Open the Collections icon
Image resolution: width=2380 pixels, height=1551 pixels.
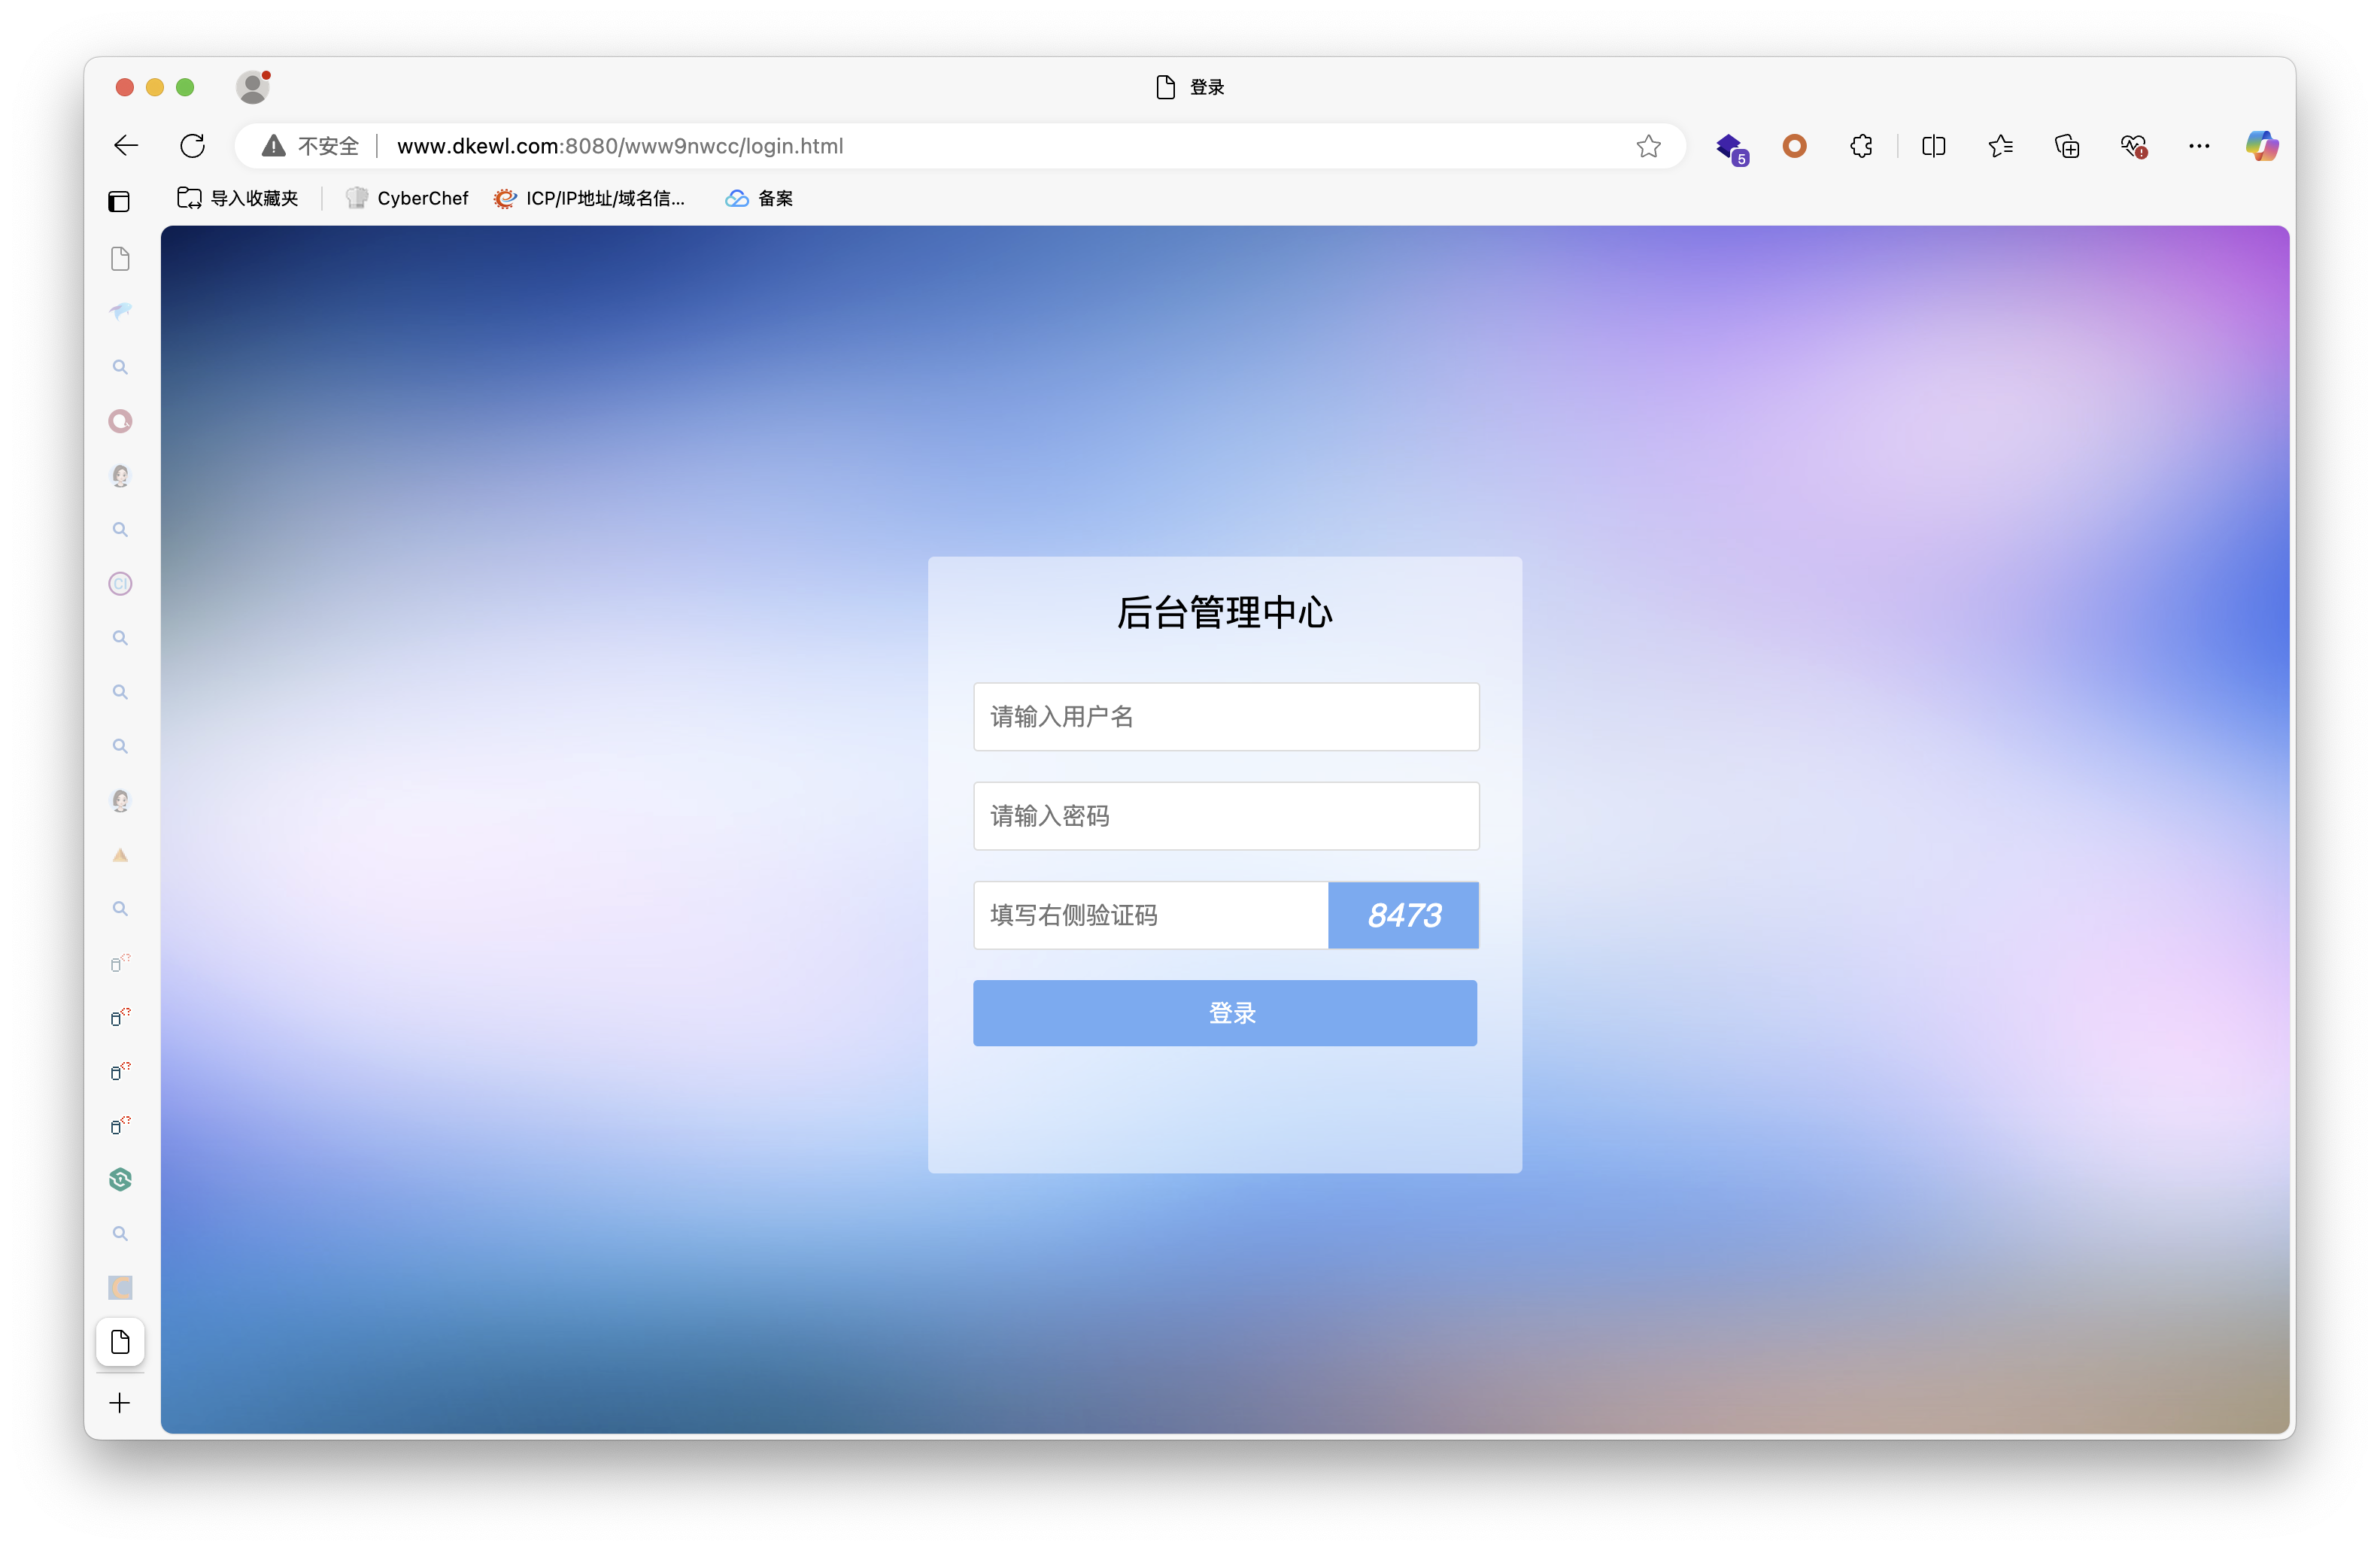point(2066,146)
